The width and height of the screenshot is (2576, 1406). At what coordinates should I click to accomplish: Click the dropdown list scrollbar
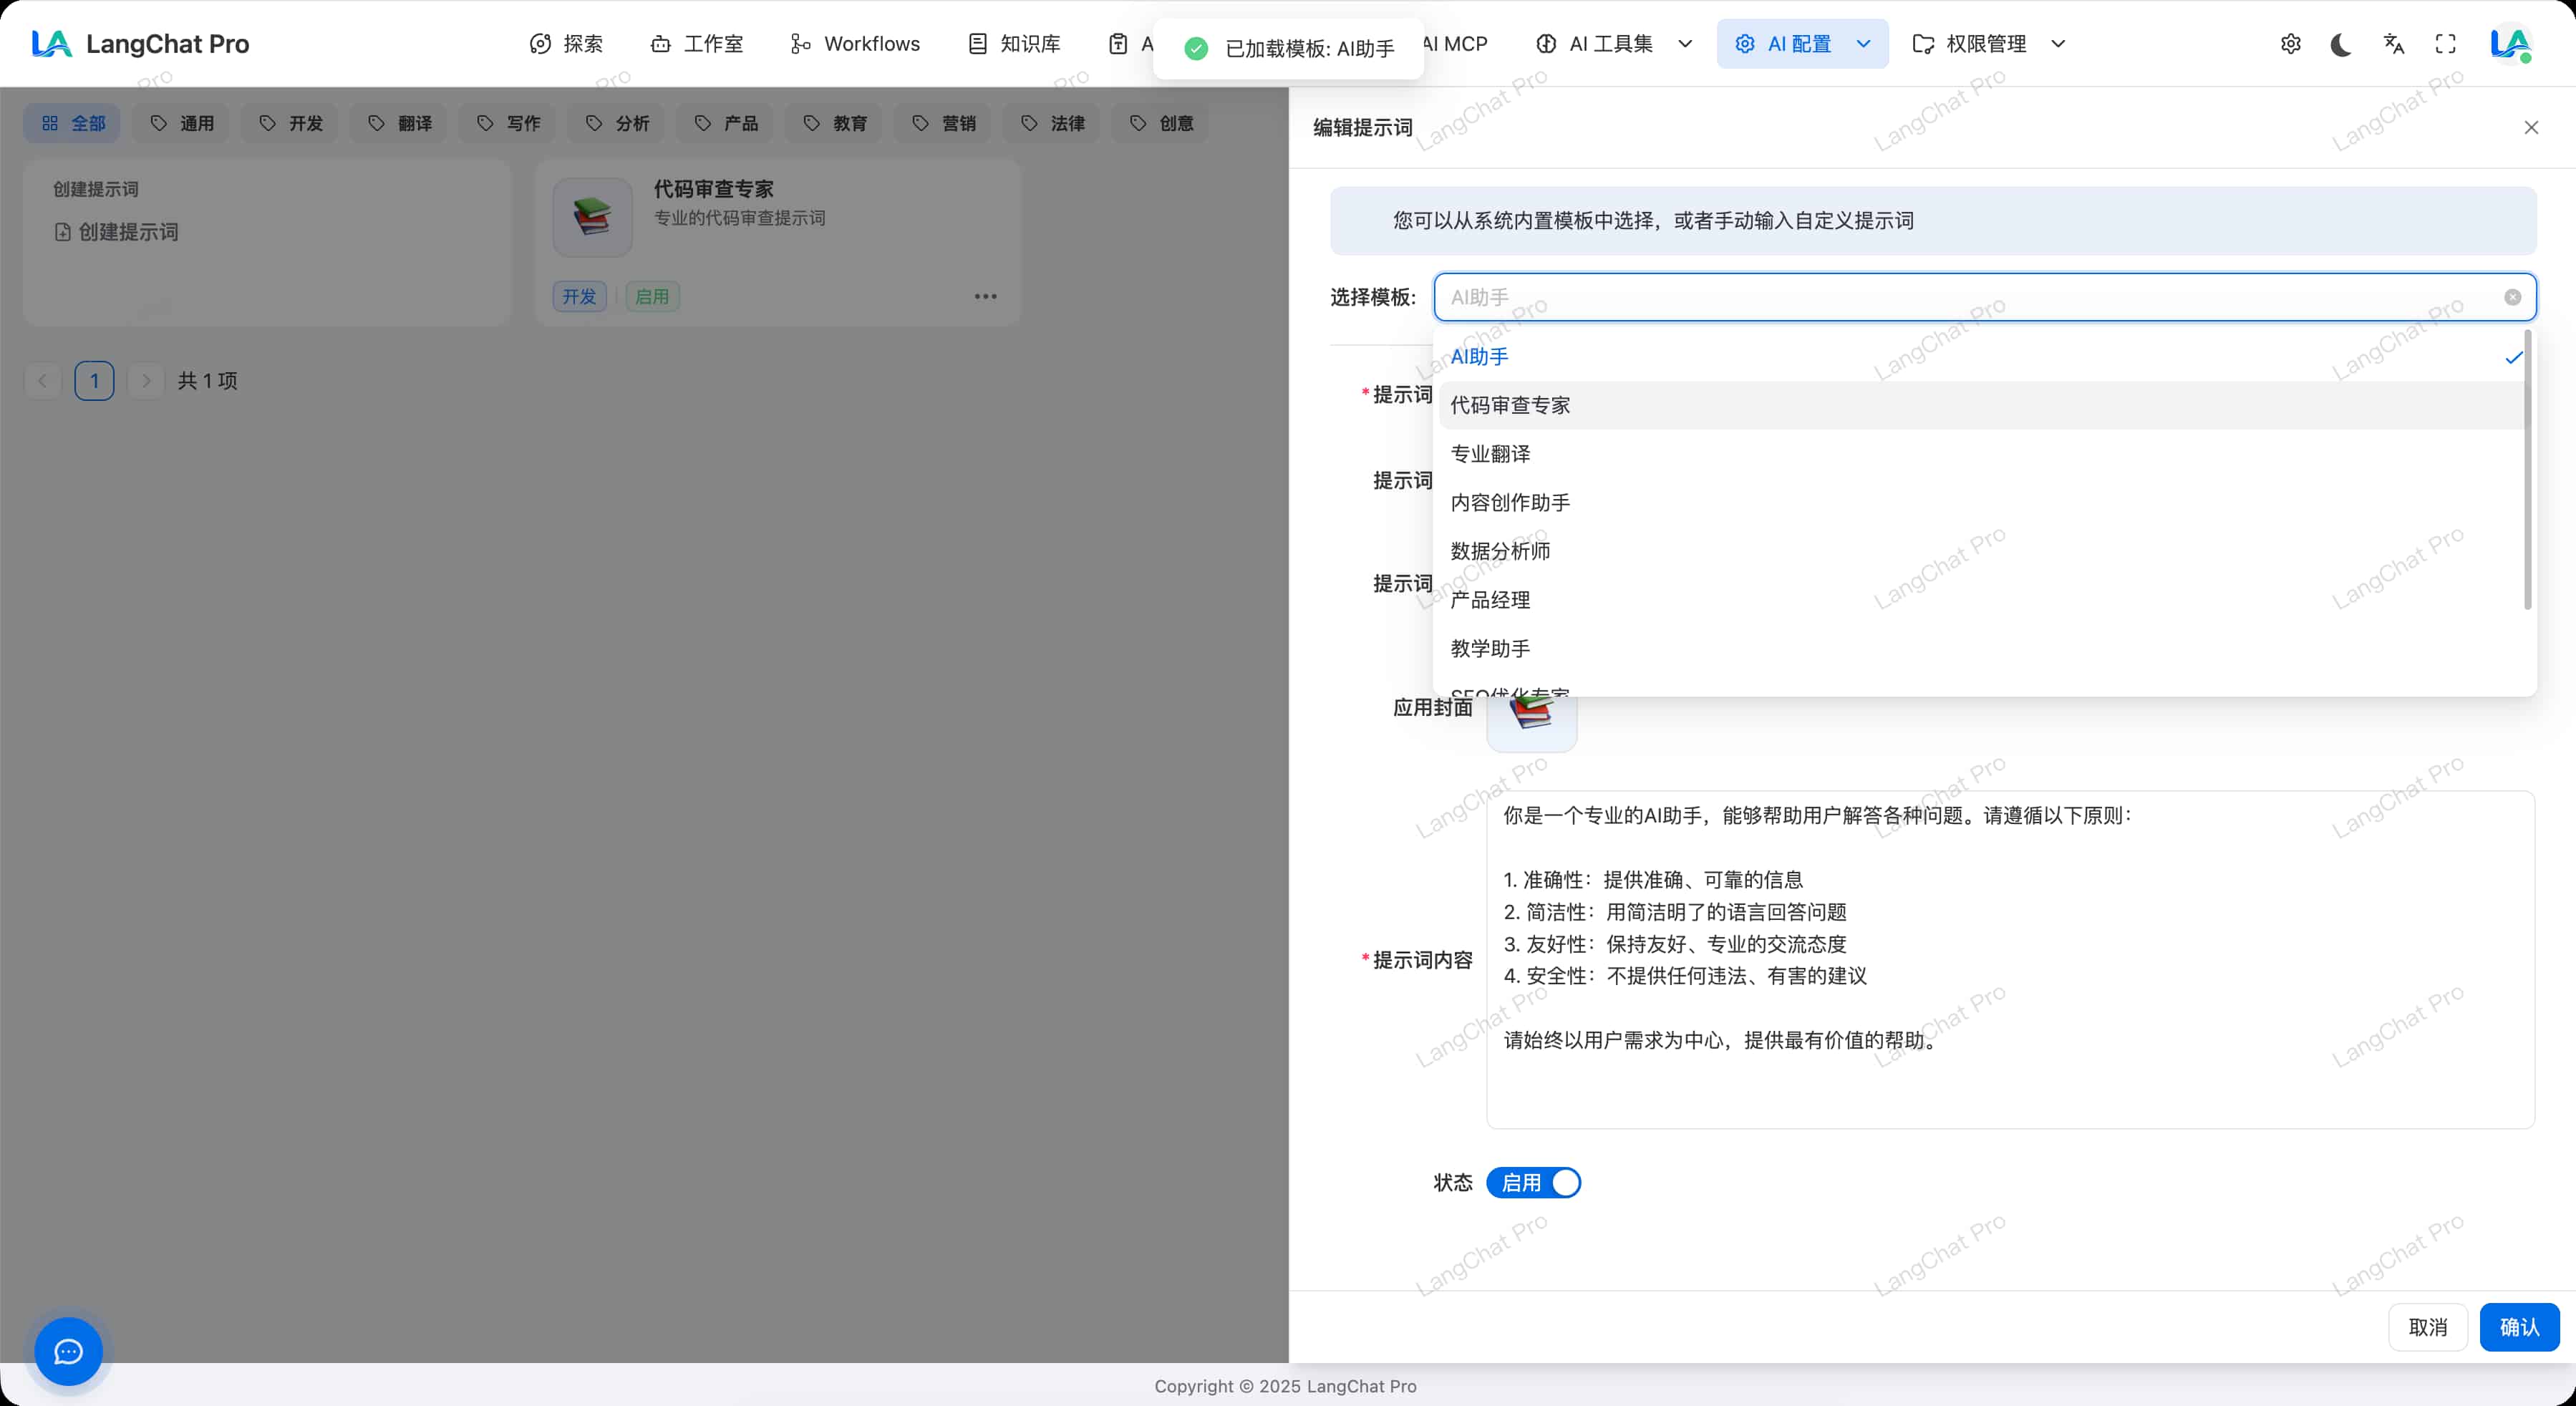2527,470
